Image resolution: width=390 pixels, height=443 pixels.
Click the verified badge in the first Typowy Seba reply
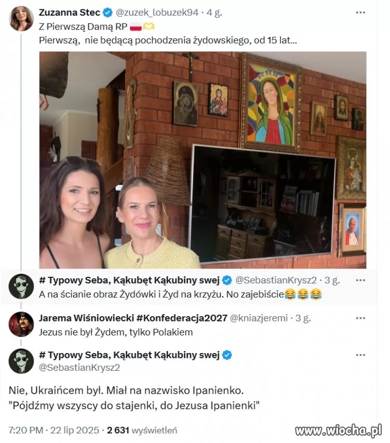tap(227, 280)
